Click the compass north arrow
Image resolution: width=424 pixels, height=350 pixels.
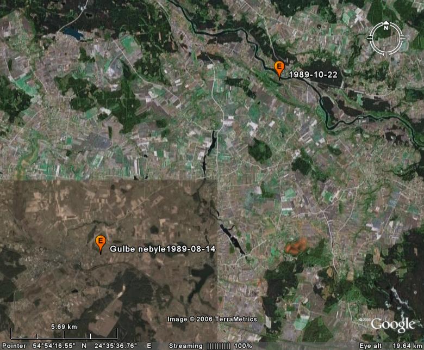pyautogui.click(x=385, y=24)
